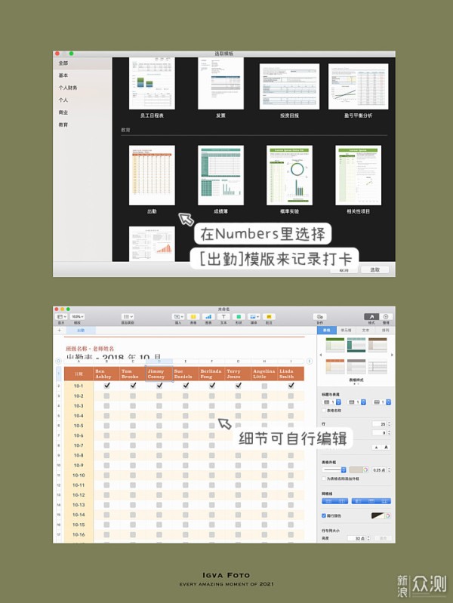
Task: Choose the orange table style thumbnail
Action: pyautogui.click(x=335, y=367)
